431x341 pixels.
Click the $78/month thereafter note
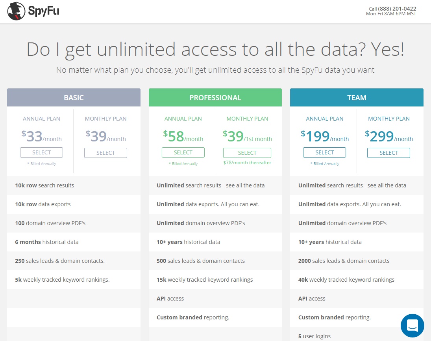247,163
